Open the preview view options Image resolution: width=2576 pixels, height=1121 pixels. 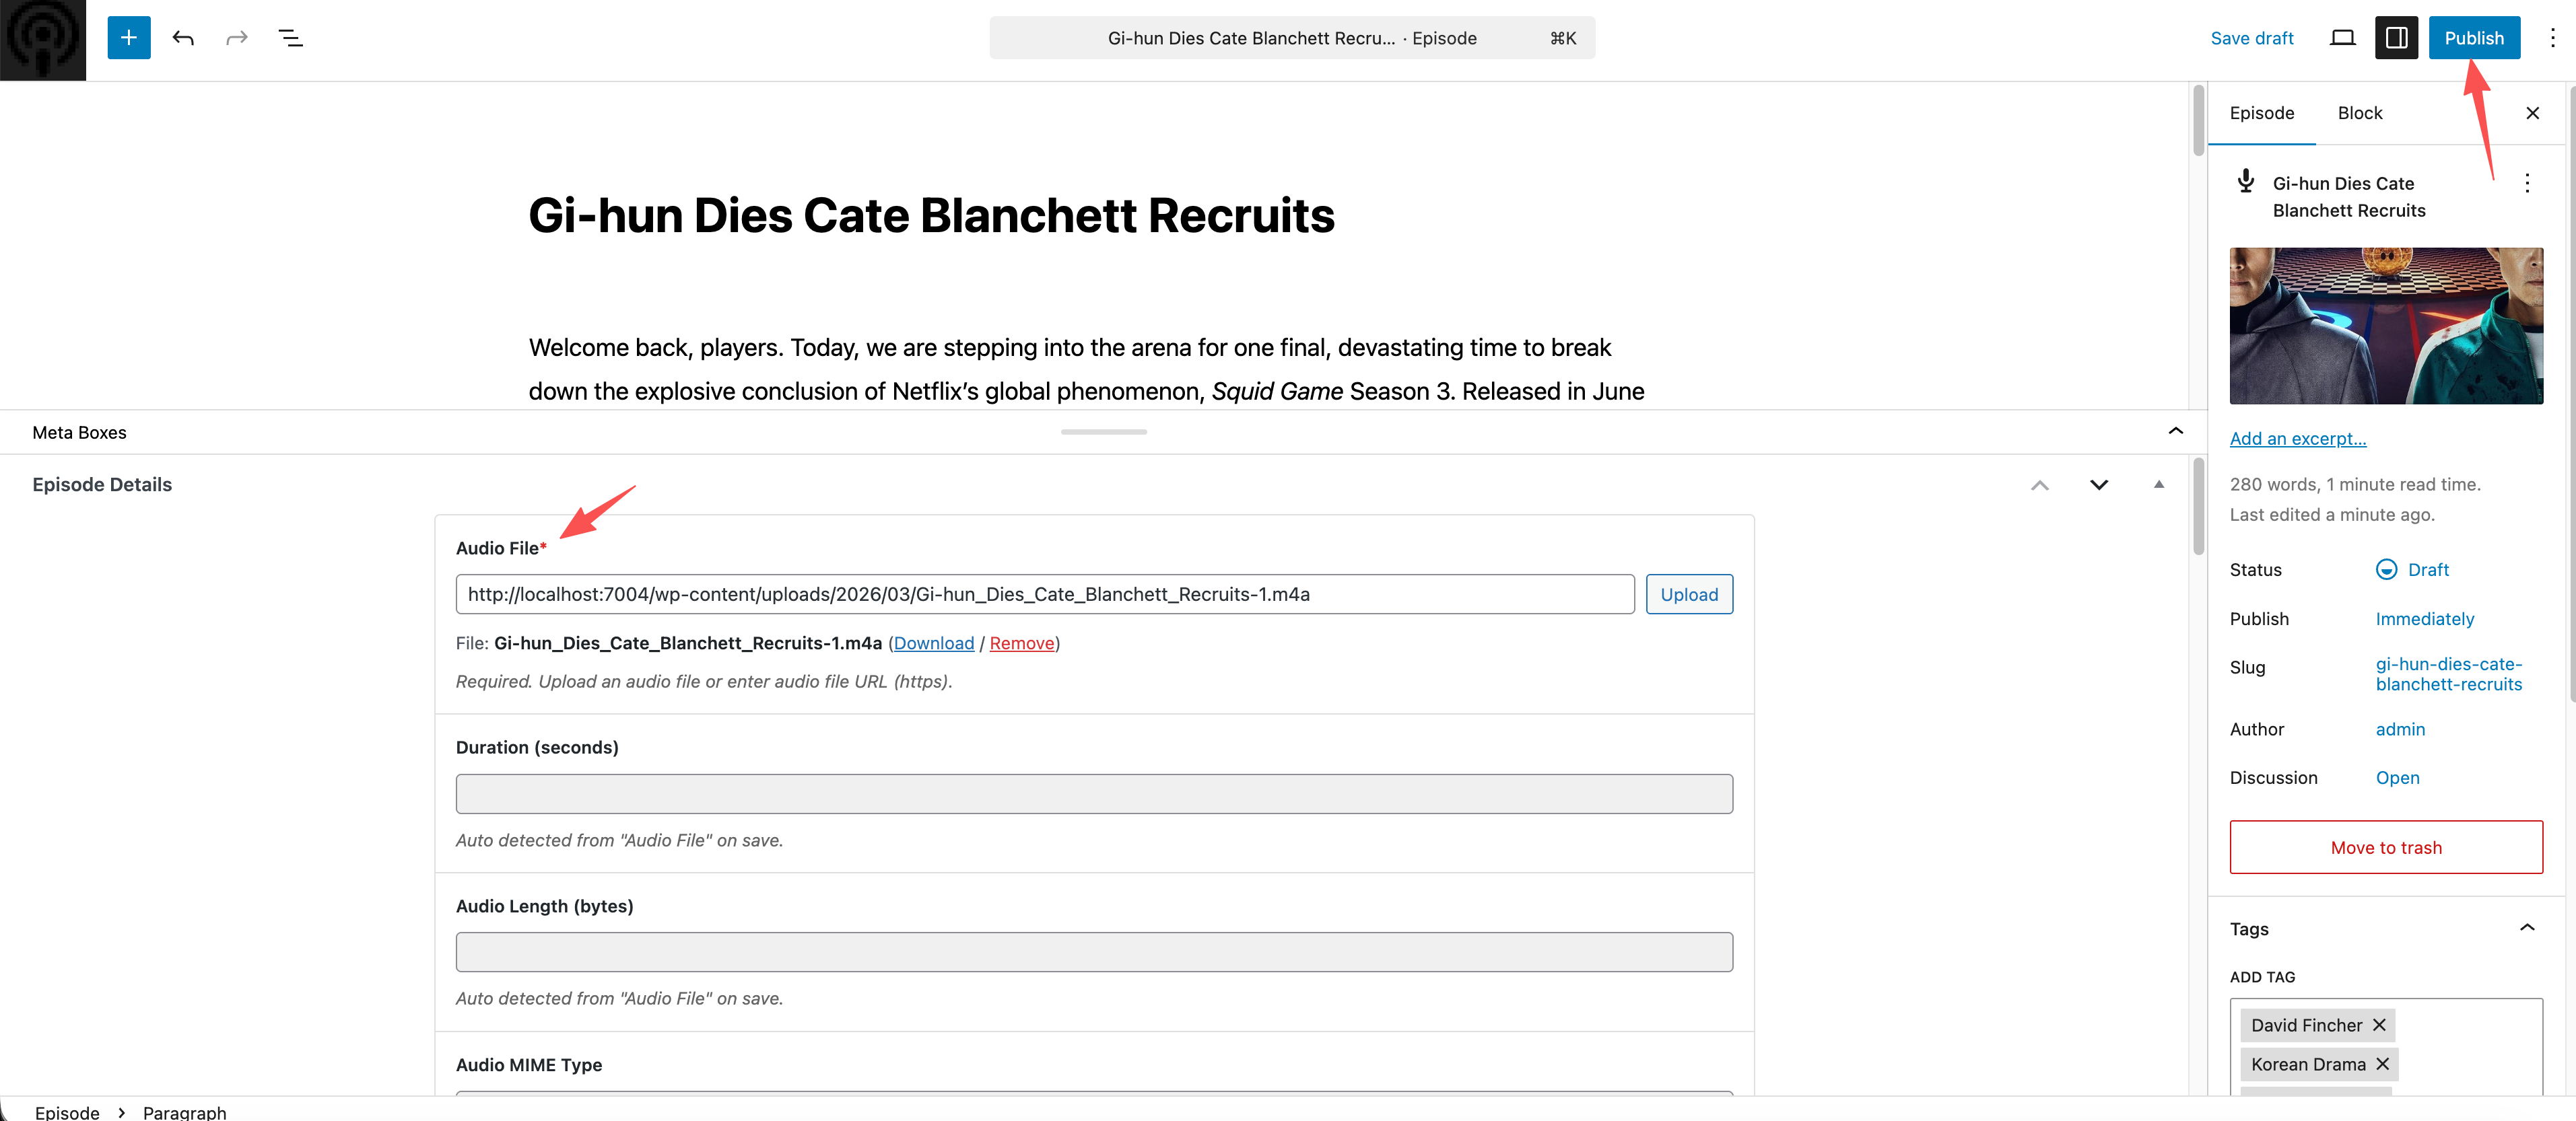click(2342, 38)
